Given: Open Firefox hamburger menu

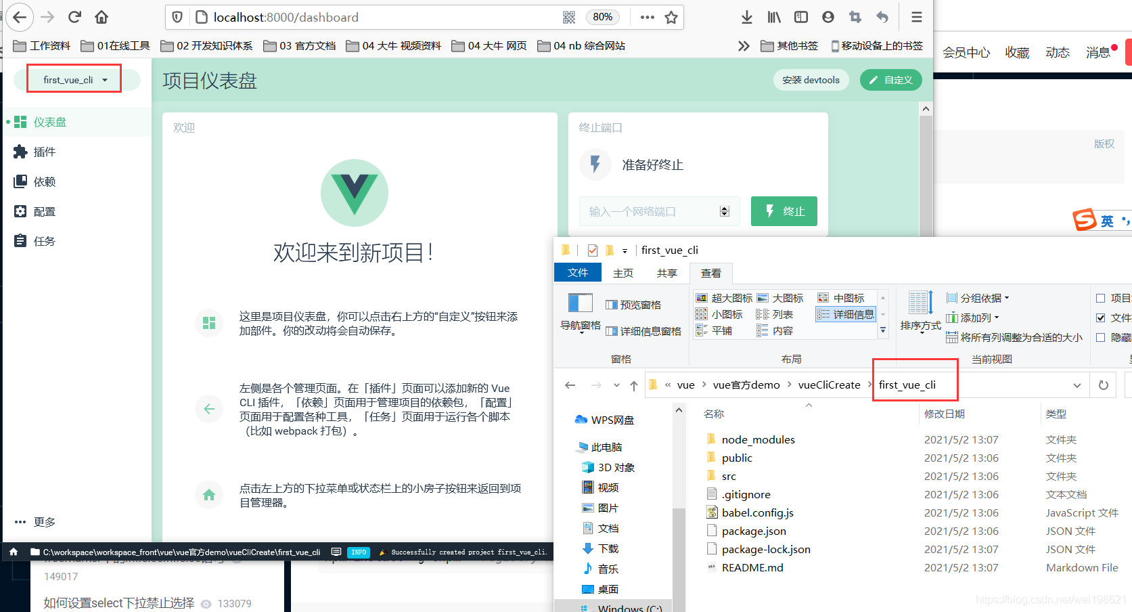Looking at the screenshot, I should (x=917, y=18).
